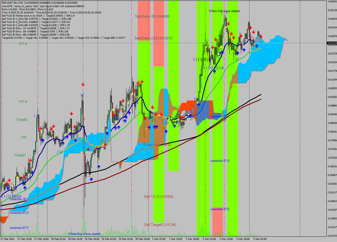Select the '29 Feb 18:00' time axis label
Viewport: 337px width, 242px height.
pos(142,239)
